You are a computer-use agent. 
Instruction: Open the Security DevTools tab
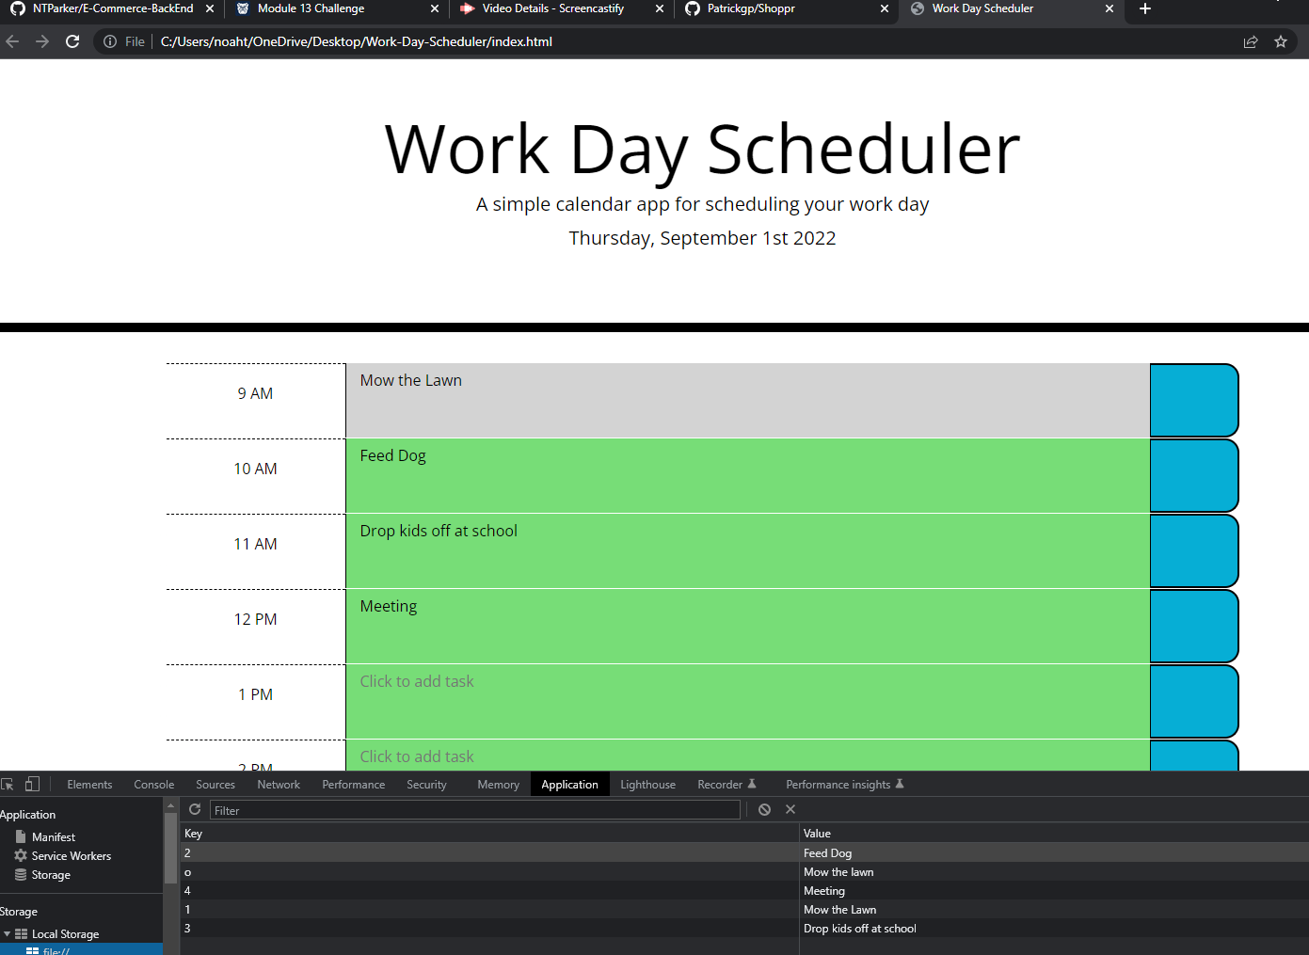coord(426,784)
